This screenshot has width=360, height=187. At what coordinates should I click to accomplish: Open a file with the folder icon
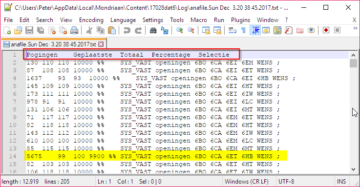click(18, 30)
